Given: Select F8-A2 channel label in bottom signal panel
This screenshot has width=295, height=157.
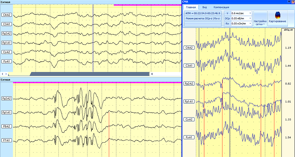Looking at the screenshot, I should click(x=6, y=126).
